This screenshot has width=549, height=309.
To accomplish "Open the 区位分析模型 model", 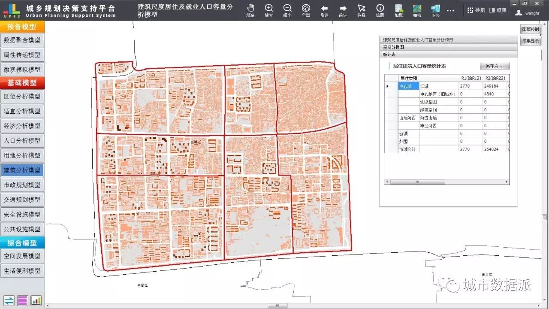I will tap(22, 96).
